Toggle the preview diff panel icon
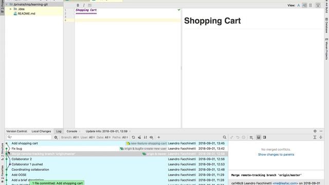329x185 pixels. pos(265,137)
